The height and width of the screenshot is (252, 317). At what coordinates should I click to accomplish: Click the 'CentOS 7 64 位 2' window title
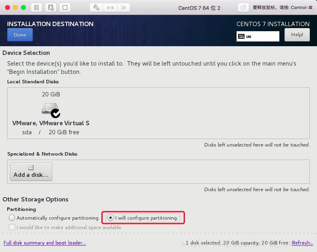(x=199, y=8)
